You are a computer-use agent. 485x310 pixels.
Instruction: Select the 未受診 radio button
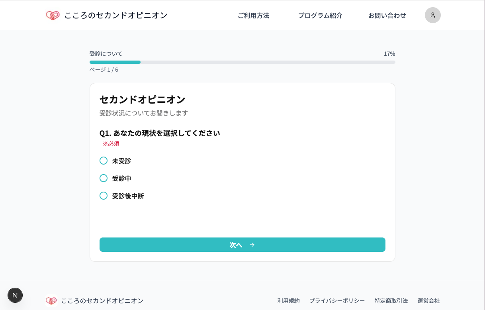[x=104, y=161]
